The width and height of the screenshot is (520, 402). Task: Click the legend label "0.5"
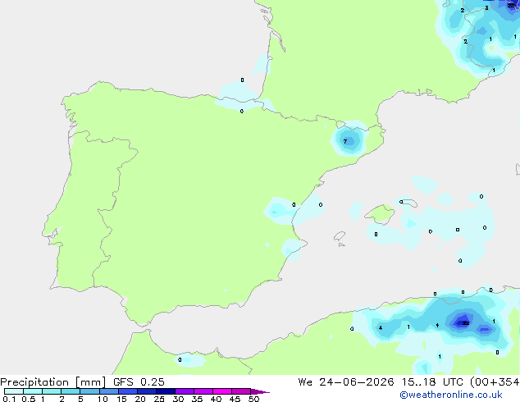click(29, 399)
